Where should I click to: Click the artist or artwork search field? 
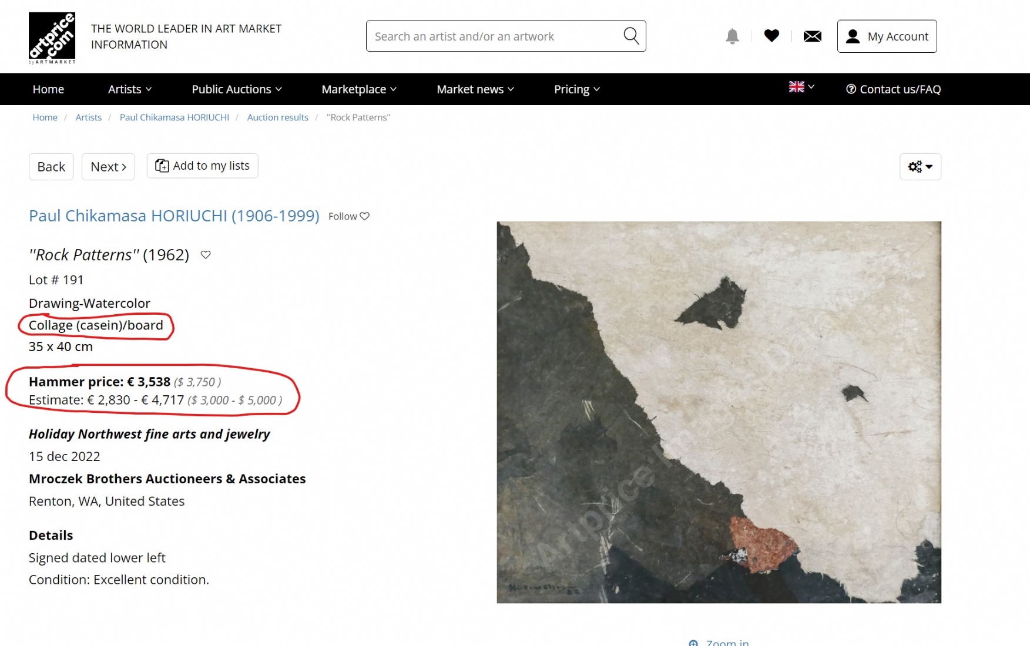click(x=494, y=36)
